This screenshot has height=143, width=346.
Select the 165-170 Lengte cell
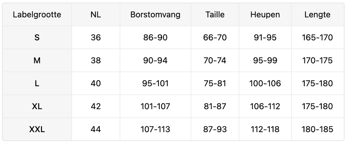(x=317, y=38)
